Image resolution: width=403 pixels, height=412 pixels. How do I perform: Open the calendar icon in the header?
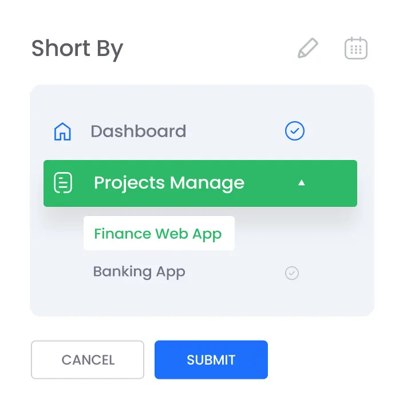pos(356,49)
